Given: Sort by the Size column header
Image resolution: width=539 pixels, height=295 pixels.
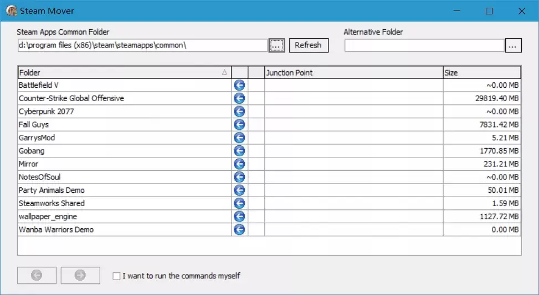Looking at the screenshot, I should coord(482,72).
